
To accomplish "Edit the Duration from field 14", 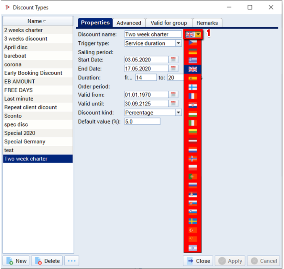I will pyautogui.click(x=146, y=78).
